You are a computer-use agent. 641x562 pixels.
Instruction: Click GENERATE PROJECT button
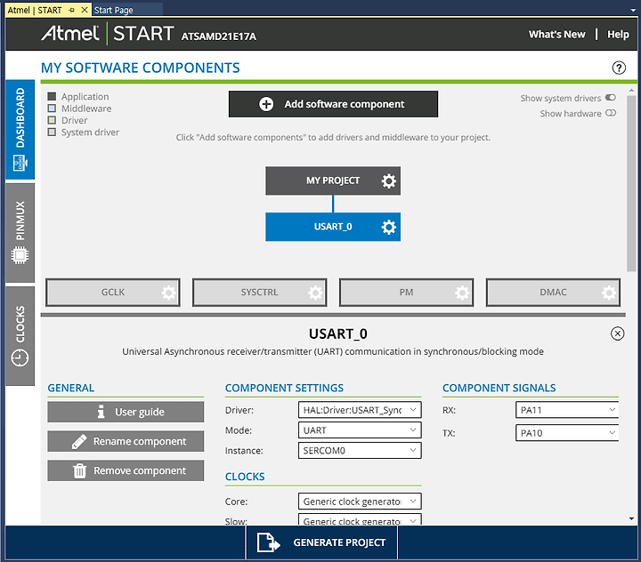[x=321, y=542]
